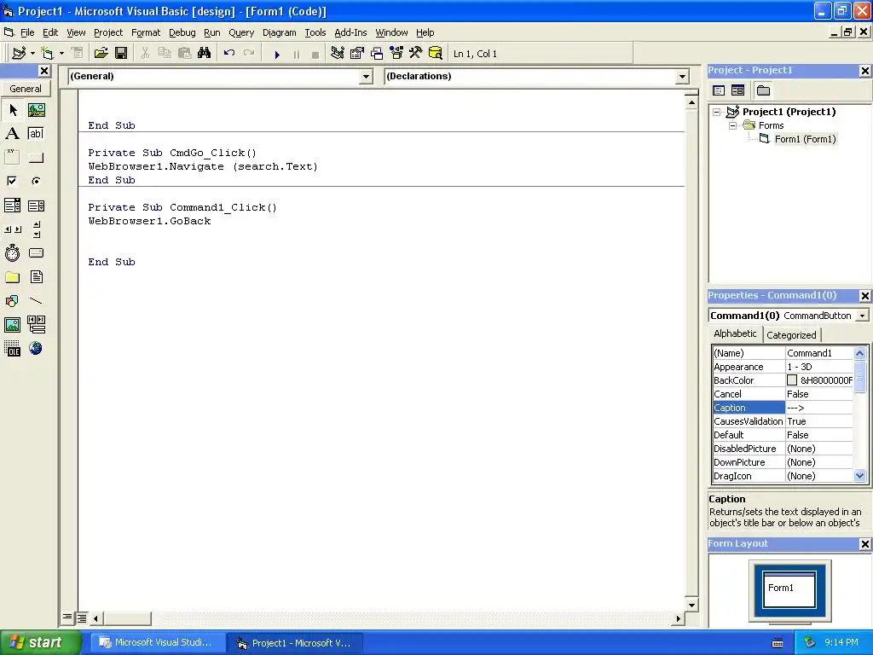Select the OLE container tool
The width and height of the screenshot is (873, 655).
point(13,349)
